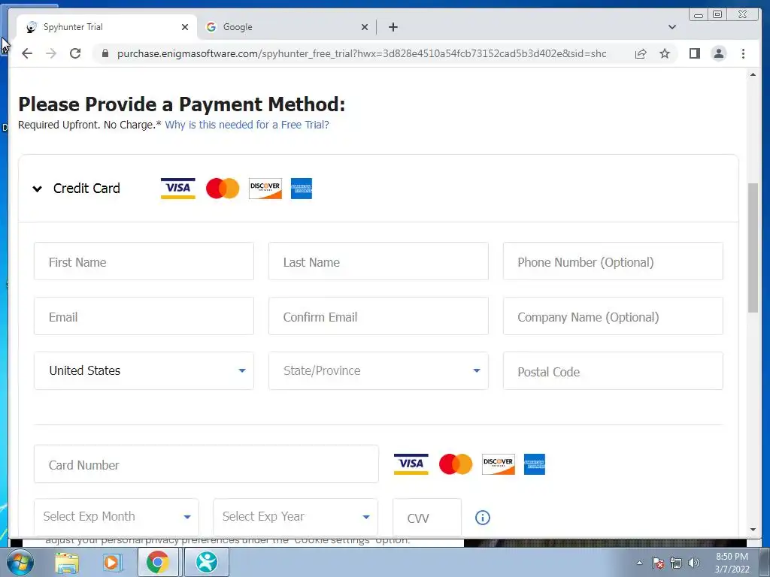Focus the CVV field
Image resolution: width=770 pixels, height=577 pixels.
click(x=427, y=517)
